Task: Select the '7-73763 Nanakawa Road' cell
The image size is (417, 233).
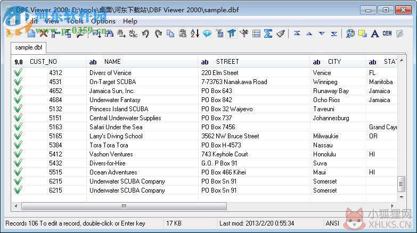Action: [x=254, y=81]
